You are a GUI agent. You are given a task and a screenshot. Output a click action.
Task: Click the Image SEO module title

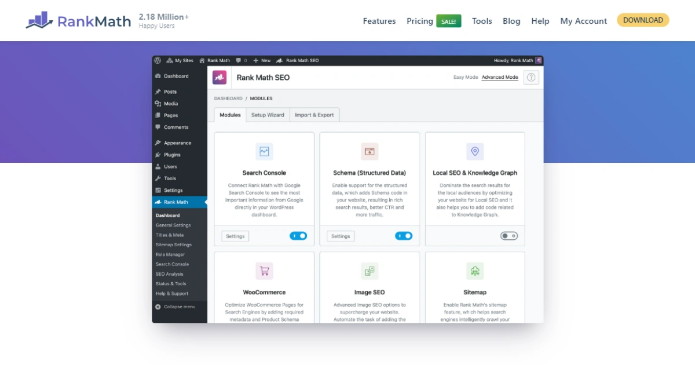click(x=370, y=293)
